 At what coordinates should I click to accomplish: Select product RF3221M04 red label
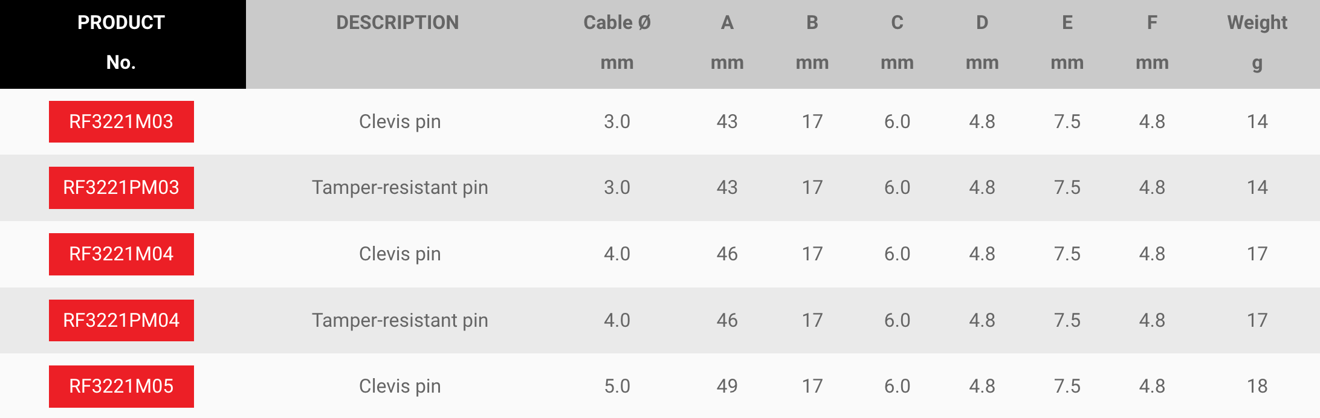[121, 254]
